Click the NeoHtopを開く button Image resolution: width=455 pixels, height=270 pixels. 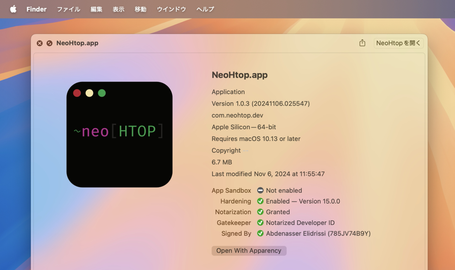click(x=398, y=43)
